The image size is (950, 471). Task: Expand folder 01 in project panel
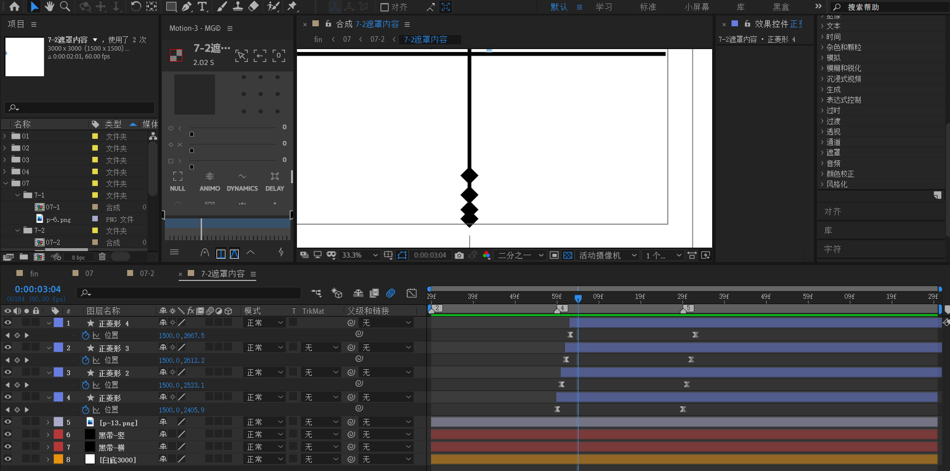point(5,136)
